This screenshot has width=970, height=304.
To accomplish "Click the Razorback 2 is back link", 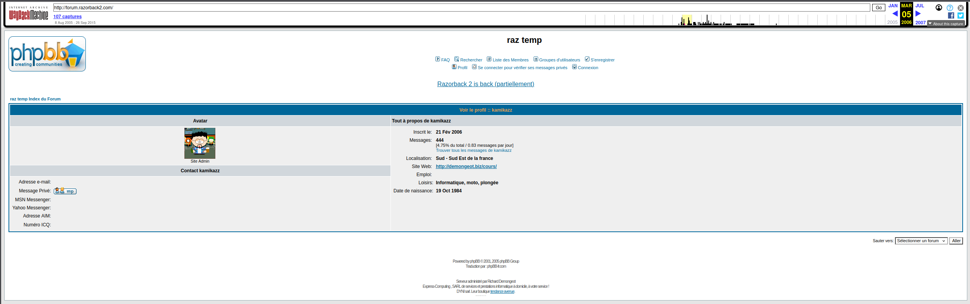I will pyautogui.click(x=486, y=84).
